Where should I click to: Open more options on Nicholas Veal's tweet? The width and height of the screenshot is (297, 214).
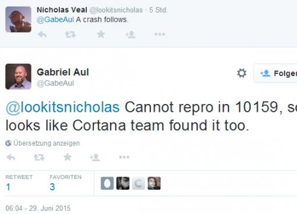click(x=160, y=34)
